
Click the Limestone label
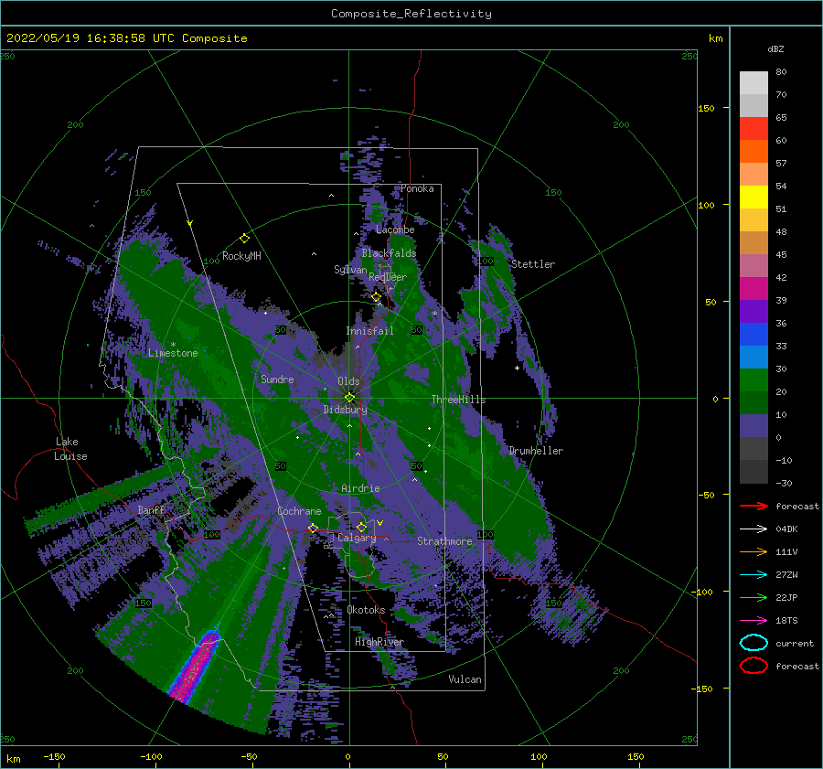click(173, 353)
